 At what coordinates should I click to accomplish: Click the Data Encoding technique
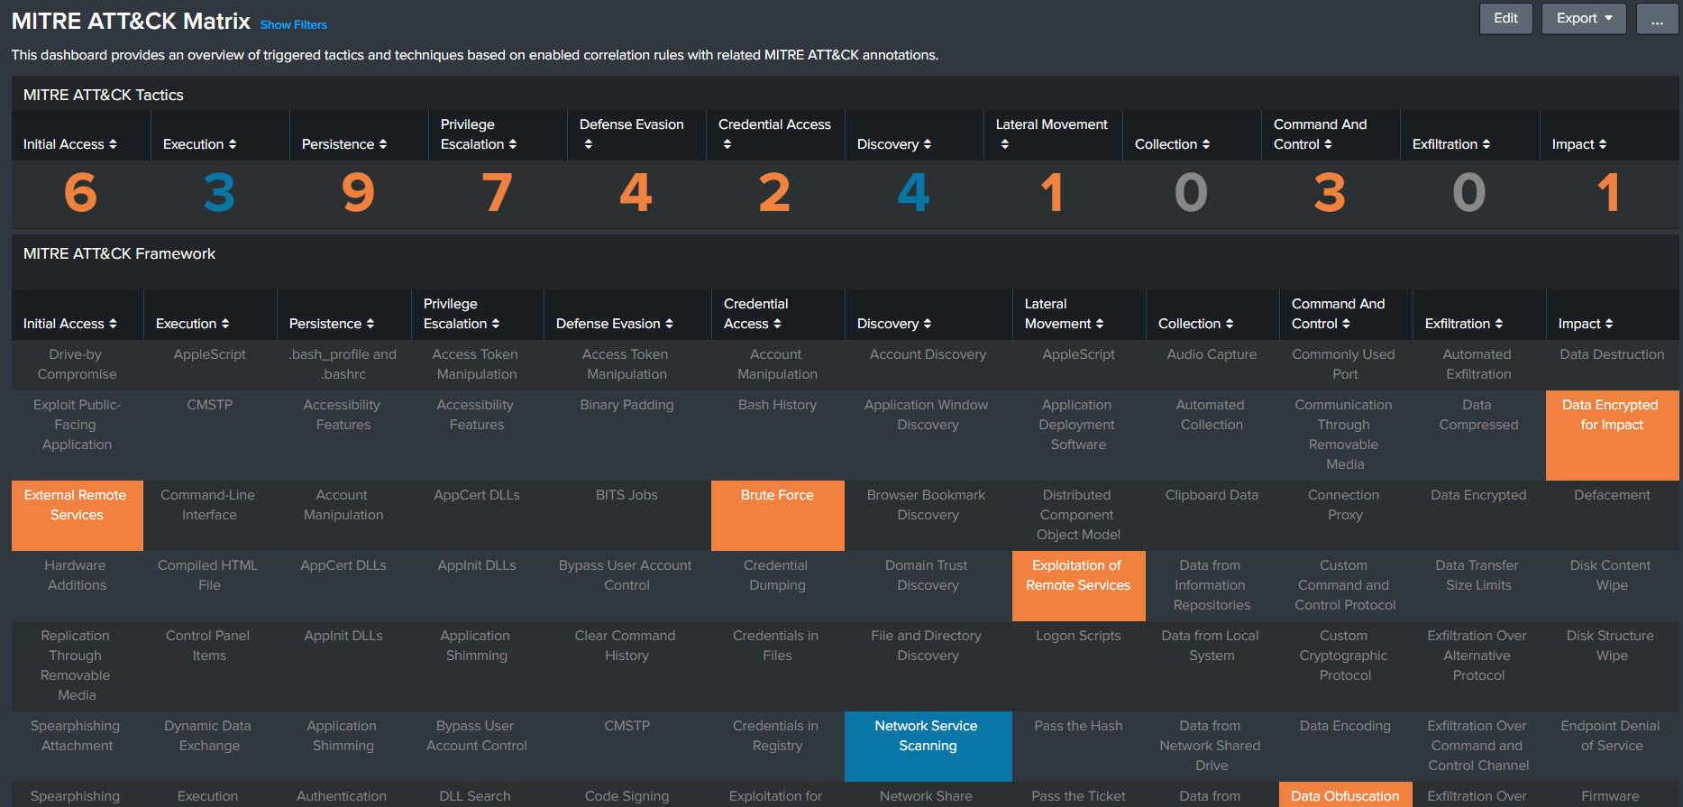point(1345,726)
